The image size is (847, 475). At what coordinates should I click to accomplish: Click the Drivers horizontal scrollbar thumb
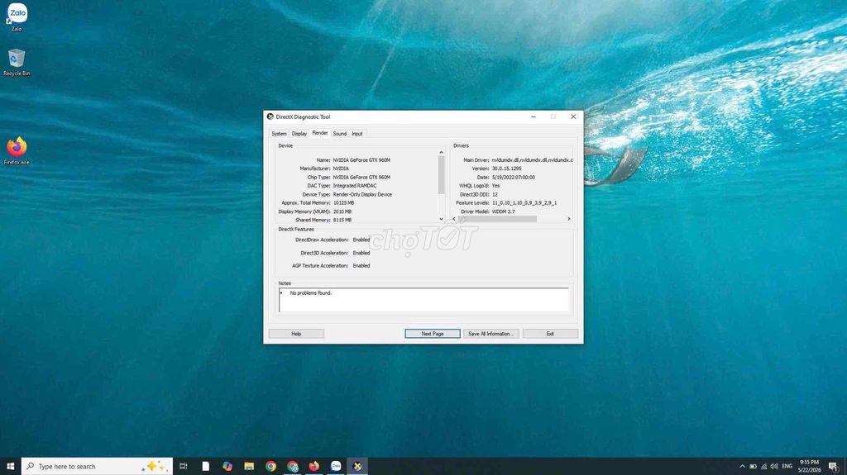pos(497,219)
